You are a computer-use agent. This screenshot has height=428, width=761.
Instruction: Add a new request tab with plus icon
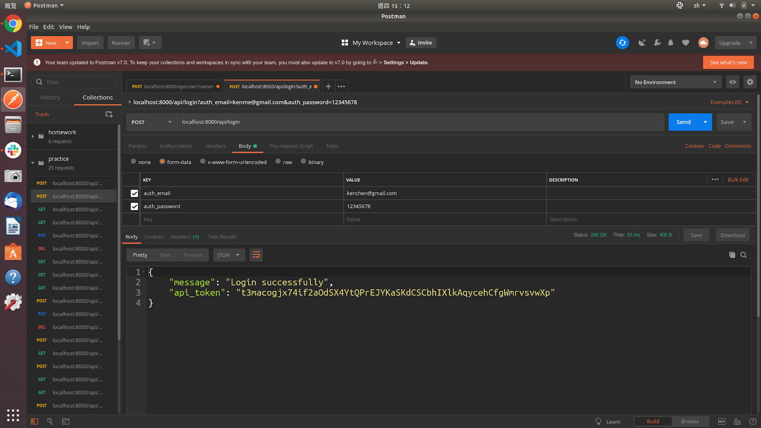click(x=328, y=86)
